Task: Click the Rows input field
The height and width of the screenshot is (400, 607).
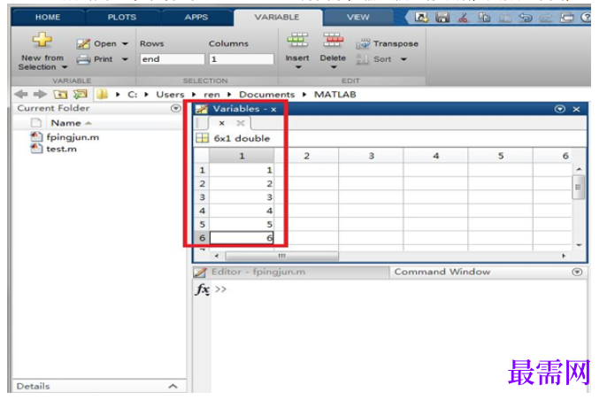Action: pyautogui.click(x=172, y=59)
